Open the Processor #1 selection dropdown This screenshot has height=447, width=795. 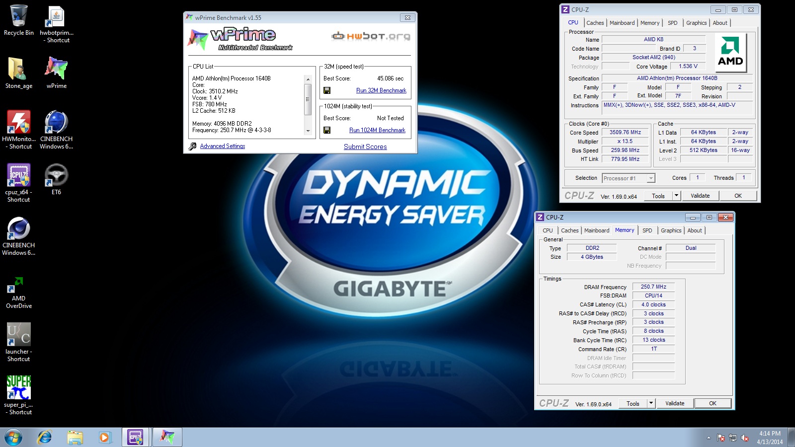pyautogui.click(x=629, y=178)
